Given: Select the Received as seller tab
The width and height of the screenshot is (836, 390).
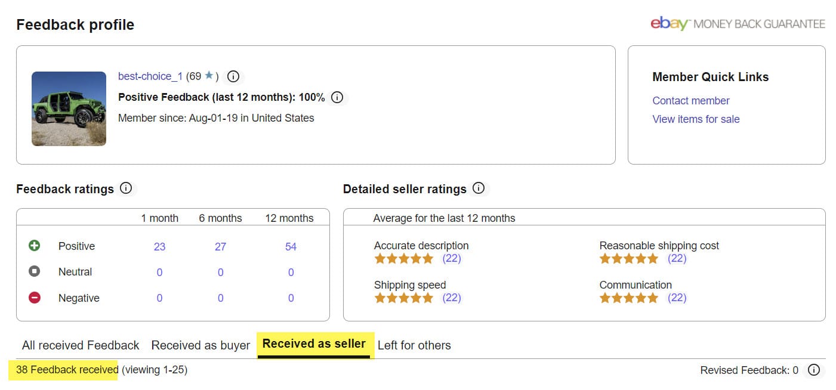Looking at the screenshot, I should (x=314, y=344).
